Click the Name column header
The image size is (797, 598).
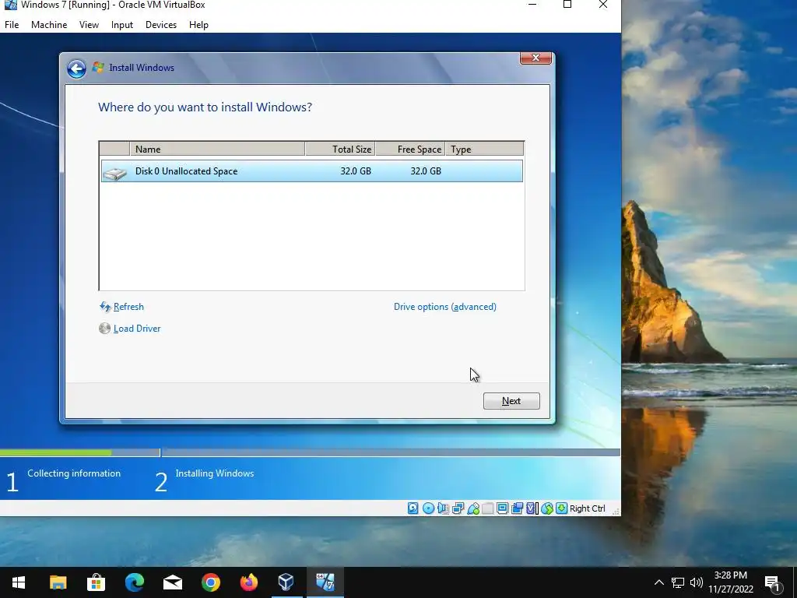(x=217, y=149)
